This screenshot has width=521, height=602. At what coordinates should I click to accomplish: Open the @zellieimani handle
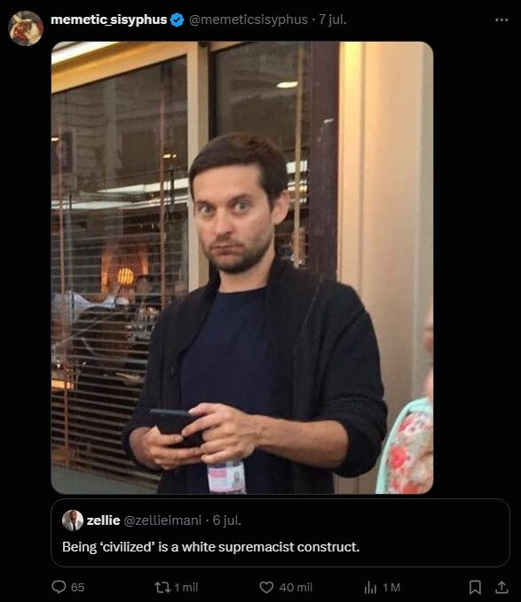pos(163,520)
